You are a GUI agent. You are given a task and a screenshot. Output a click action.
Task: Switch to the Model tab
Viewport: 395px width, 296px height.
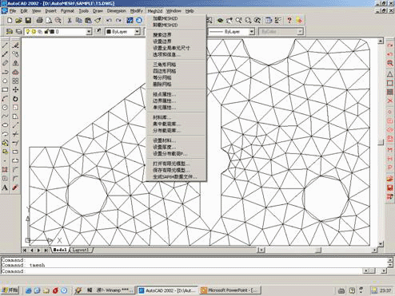point(60,250)
